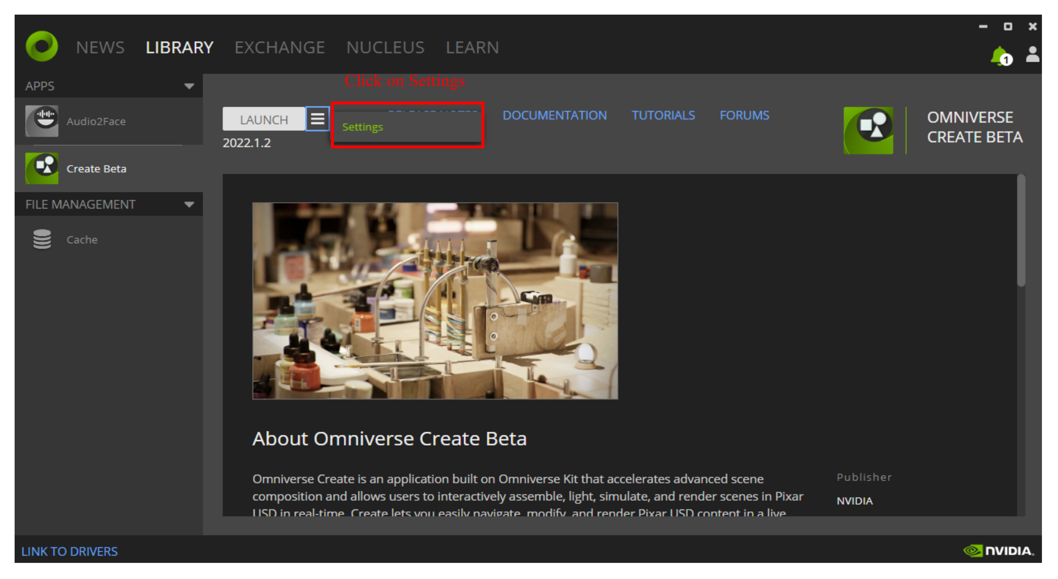Open notifications via the bell icon
Viewport: 1058px width, 579px height.
pyautogui.click(x=999, y=54)
